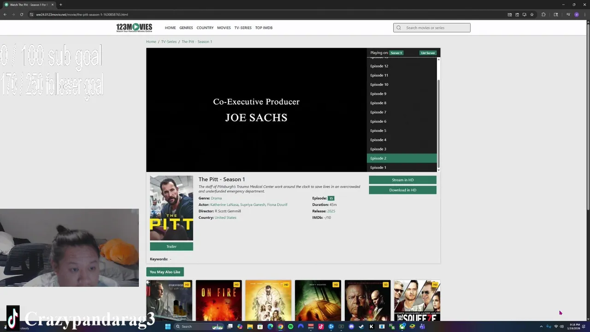
Task: Click the Drama genre link
Action: point(216,198)
